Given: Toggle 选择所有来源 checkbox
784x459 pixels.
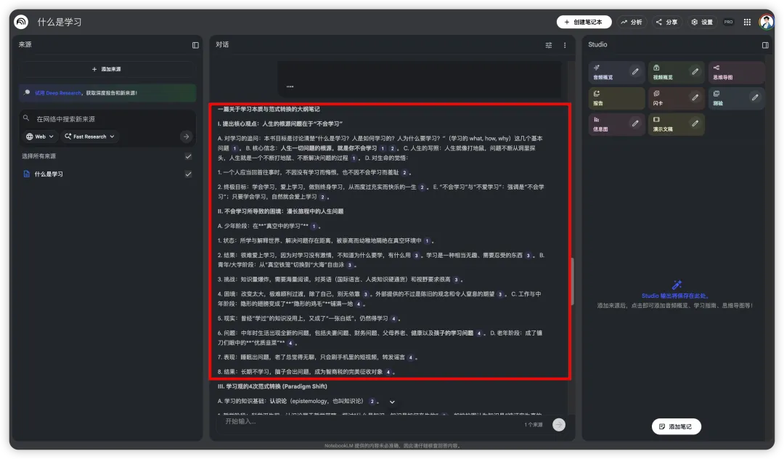Looking at the screenshot, I should point(188,156).
